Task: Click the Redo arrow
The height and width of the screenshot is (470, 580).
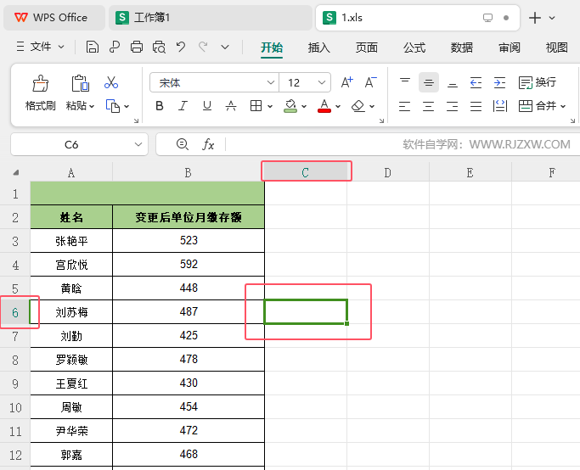Action: click(x=203, y=47)
